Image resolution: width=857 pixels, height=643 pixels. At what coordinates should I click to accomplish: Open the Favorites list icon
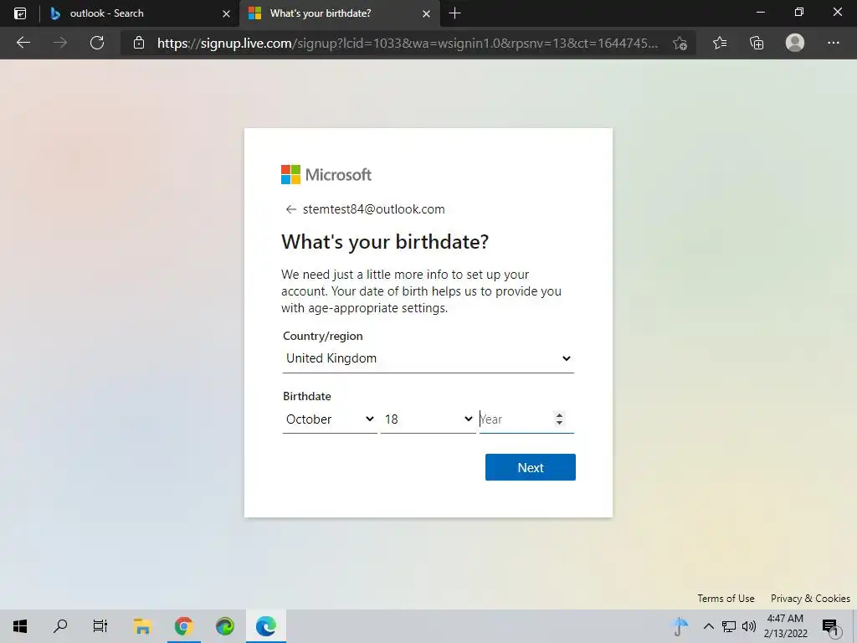(720, 43)
